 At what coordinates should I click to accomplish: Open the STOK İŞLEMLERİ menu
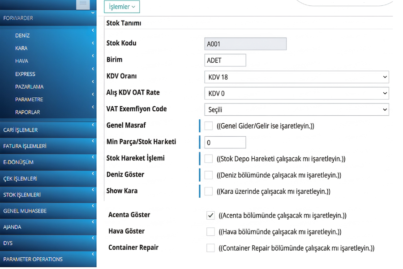22,195
